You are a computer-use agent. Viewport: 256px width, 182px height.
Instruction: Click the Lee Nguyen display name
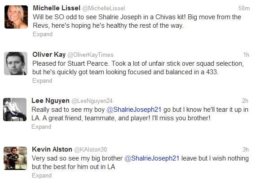click(50, 101)
